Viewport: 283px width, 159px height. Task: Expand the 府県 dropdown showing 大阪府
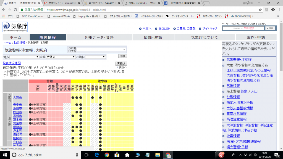point(61,57)
